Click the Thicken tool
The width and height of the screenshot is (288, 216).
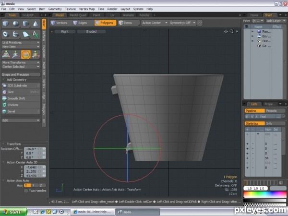(x=21, y=105)
